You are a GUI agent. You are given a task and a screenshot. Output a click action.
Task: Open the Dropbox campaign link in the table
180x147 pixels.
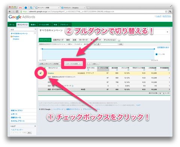point(51,73)
